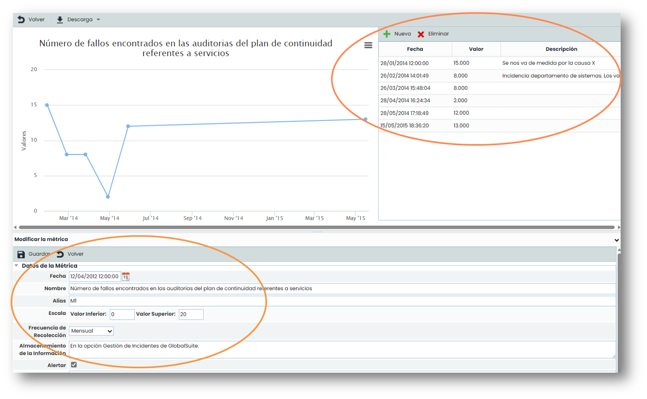Click the Valor Superior input field
Image resolution: width=647 pixels, height=399 pixels.
click(x=191, y=314)
